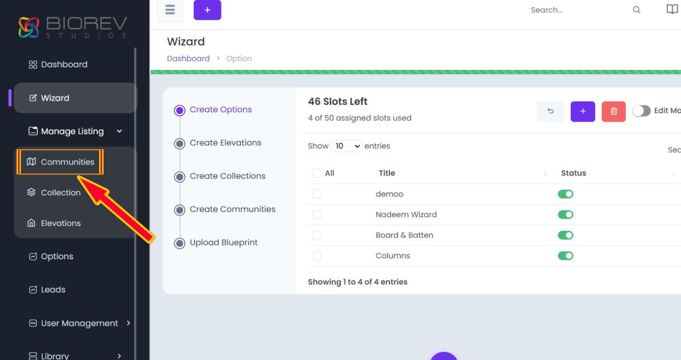Click the undo arrow button
This screenshot has height=360, width=681.
point(550,111)
